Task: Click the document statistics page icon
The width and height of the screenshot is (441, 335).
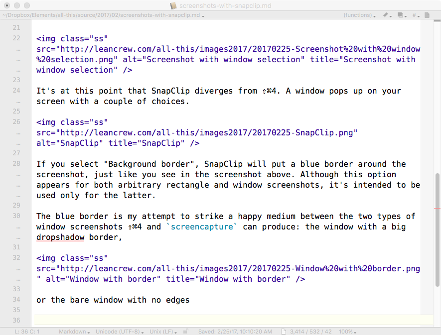Action: [x=283, y=332]
